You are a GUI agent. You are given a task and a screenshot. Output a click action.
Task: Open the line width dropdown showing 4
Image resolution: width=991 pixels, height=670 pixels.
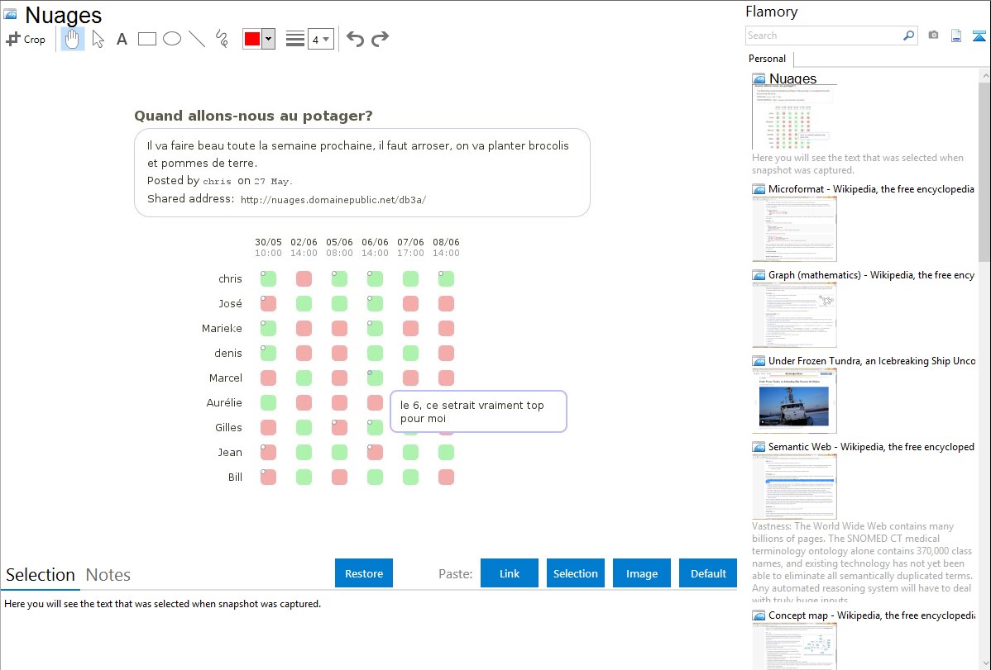point(321,39)
